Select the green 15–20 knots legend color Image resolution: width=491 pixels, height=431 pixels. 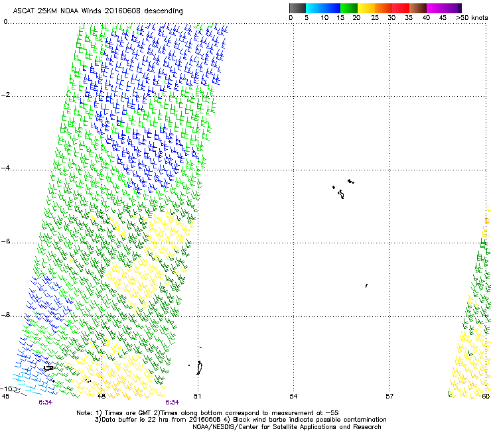pos(349,8)
